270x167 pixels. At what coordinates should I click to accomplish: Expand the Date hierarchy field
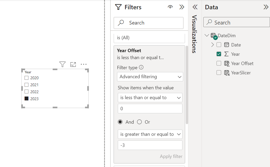click(x=212, y=45)
